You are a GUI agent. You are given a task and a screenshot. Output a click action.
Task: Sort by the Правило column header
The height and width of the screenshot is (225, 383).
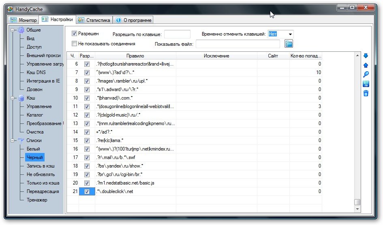click(x=135, y=56)
